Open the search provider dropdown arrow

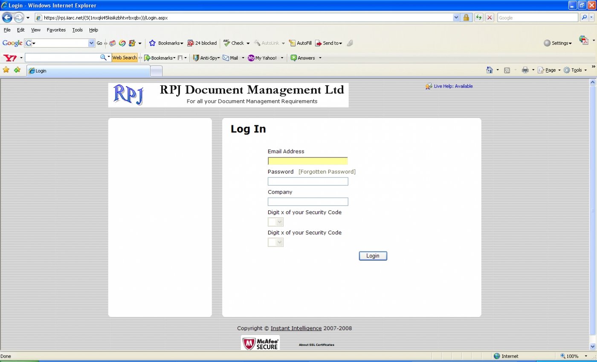coord(592,17)
